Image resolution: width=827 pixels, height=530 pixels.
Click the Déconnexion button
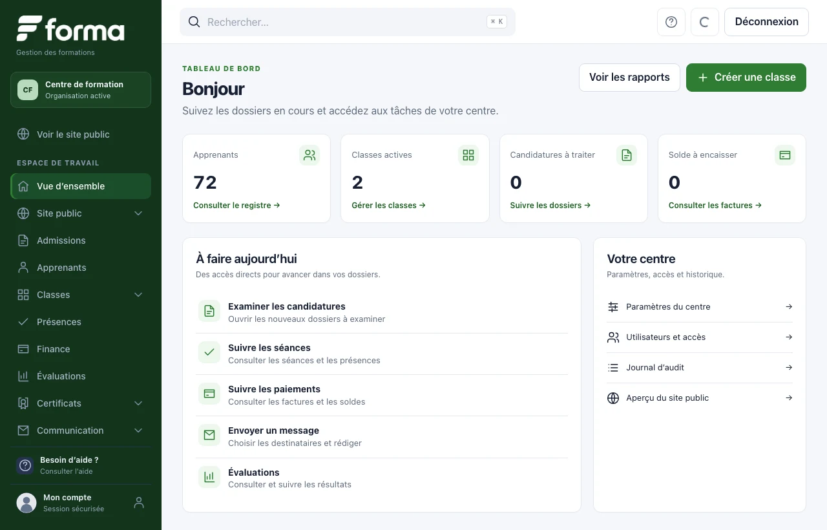pos(766,22)
